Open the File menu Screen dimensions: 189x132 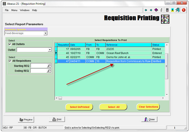pyautogui.click(x=7, y=10)
